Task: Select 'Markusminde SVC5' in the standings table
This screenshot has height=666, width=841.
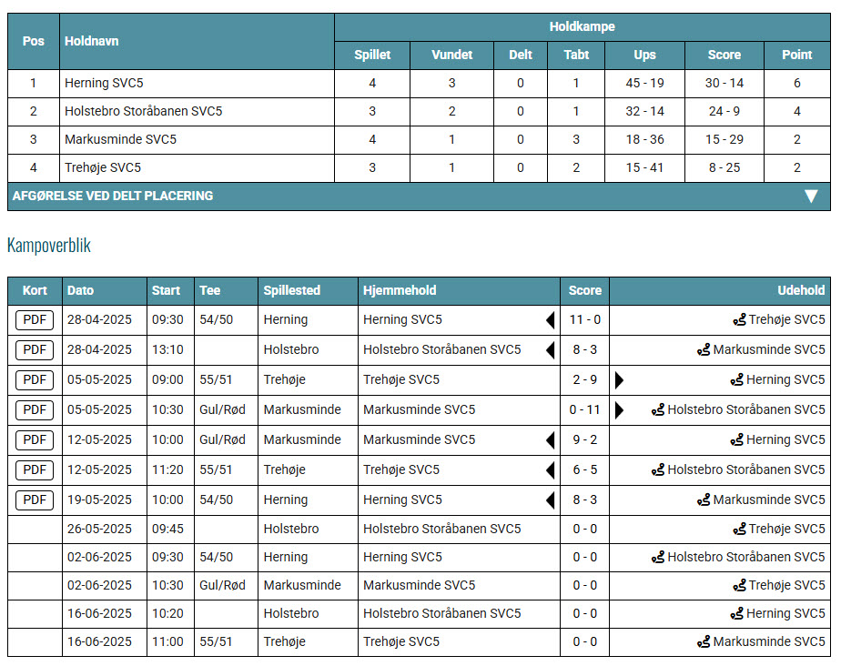Action: pos(121,139)
